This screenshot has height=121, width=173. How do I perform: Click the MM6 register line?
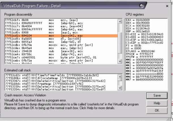144,77
